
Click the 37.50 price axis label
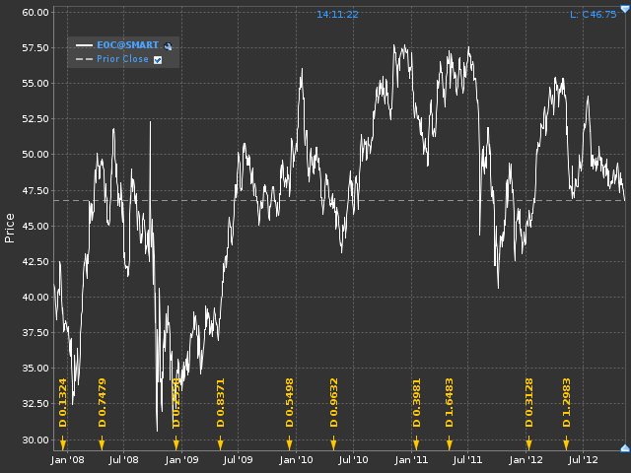coord(35,333)
